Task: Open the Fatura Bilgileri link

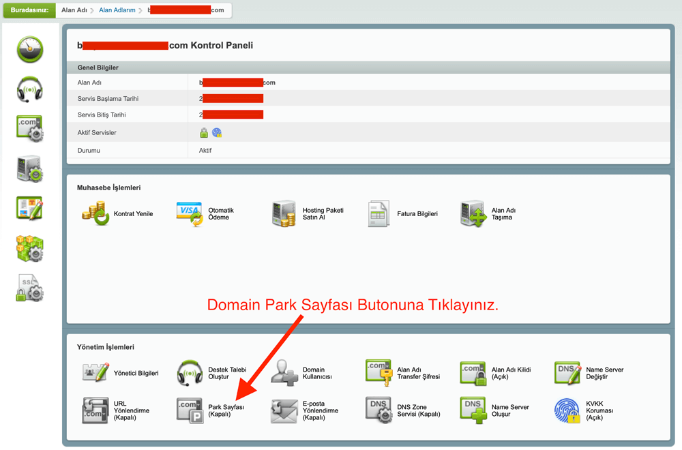Action: 417,214
